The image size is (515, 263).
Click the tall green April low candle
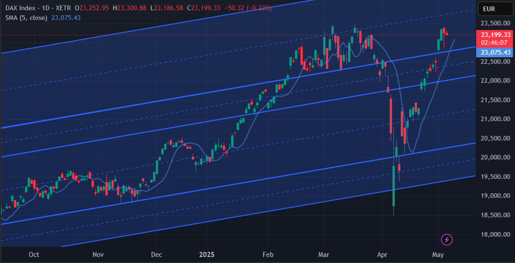tap(393, 185)
